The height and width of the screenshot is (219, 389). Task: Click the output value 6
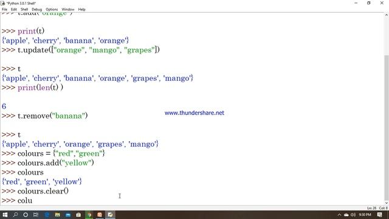point(4,106)
